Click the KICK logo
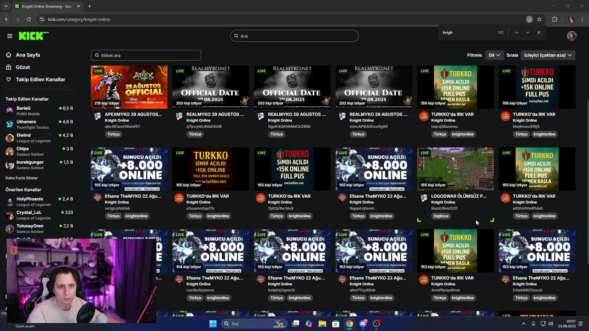 click(34, 36)
